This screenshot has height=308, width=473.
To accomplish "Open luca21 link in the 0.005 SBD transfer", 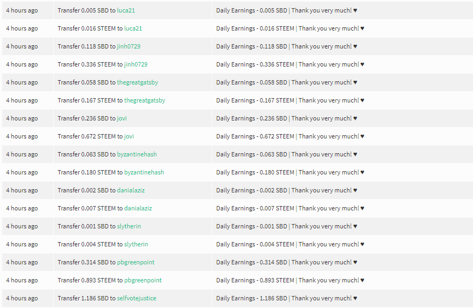I will click(126, 10).
